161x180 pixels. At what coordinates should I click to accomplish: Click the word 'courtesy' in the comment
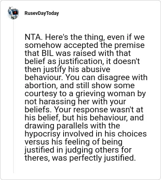[41, 94]
